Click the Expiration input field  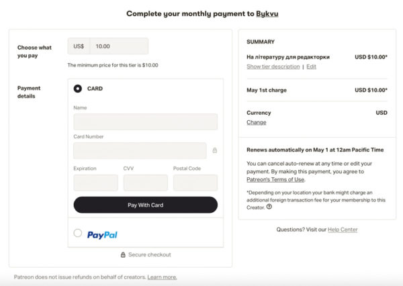coord(95,183)
